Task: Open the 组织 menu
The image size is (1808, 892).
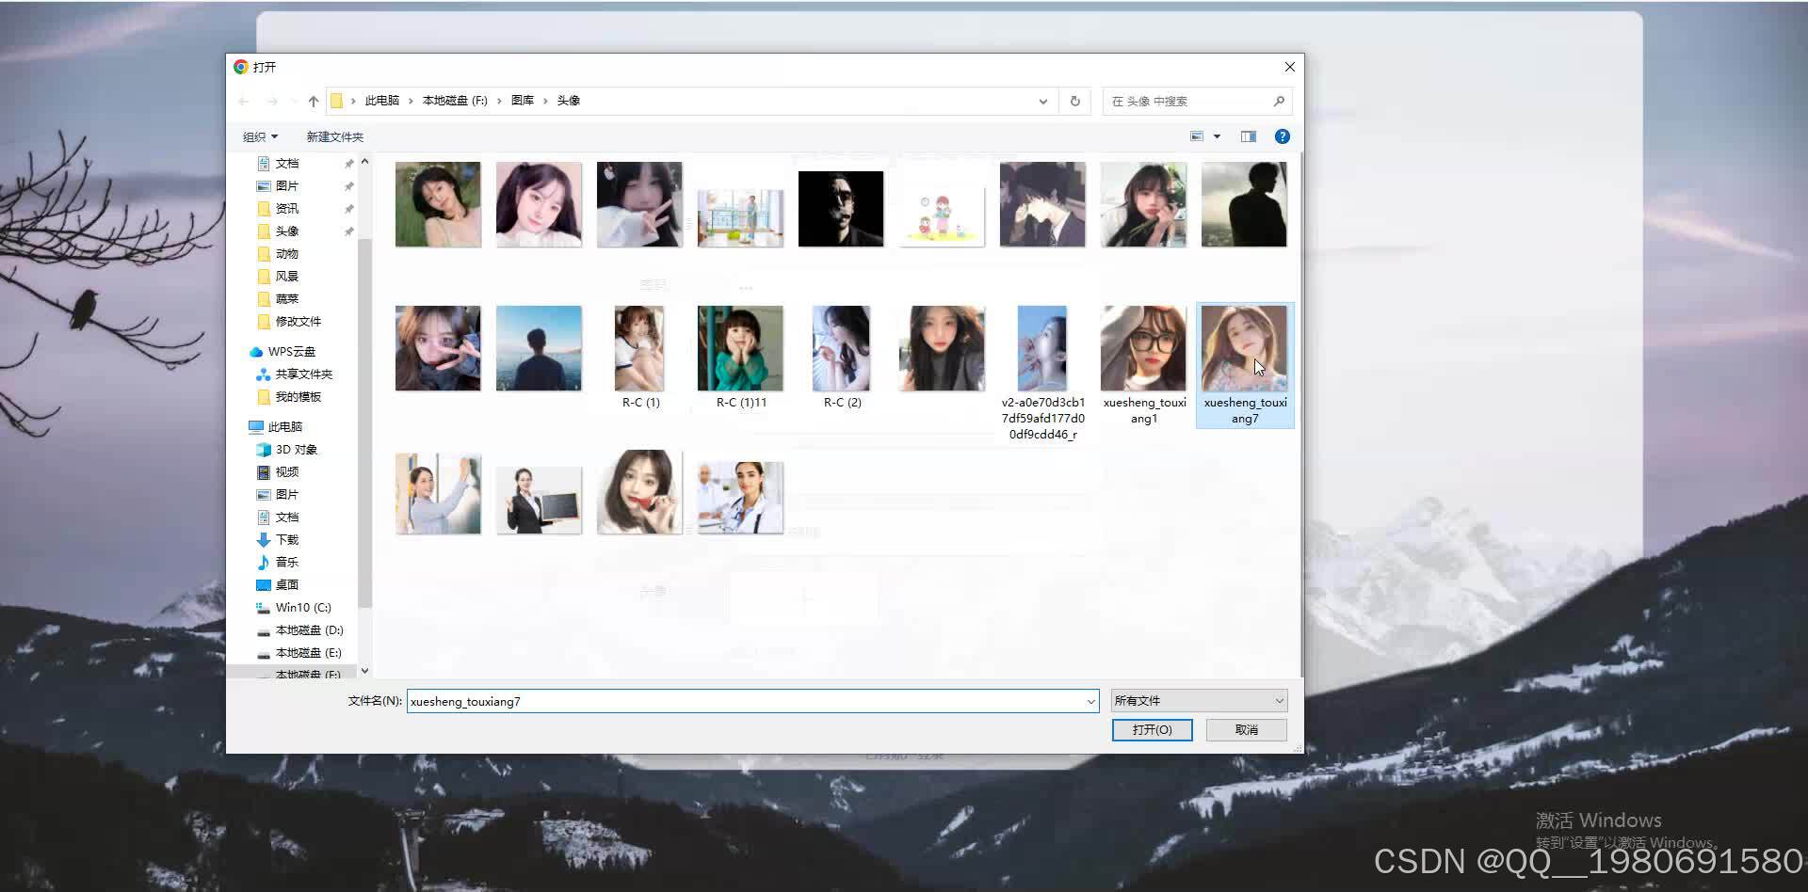Action: point(260,136)
